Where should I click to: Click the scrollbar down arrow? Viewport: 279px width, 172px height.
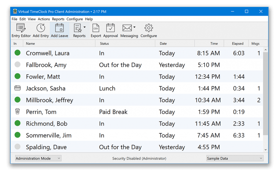pos(266,150)
